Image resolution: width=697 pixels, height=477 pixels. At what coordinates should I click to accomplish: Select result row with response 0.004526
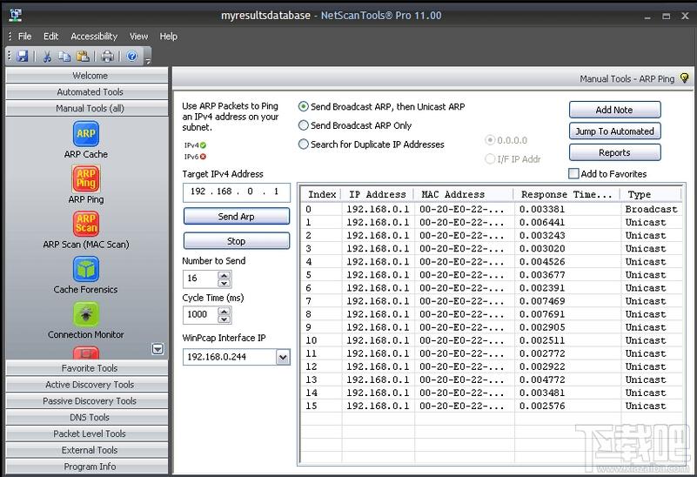click(x=492, y=261)
